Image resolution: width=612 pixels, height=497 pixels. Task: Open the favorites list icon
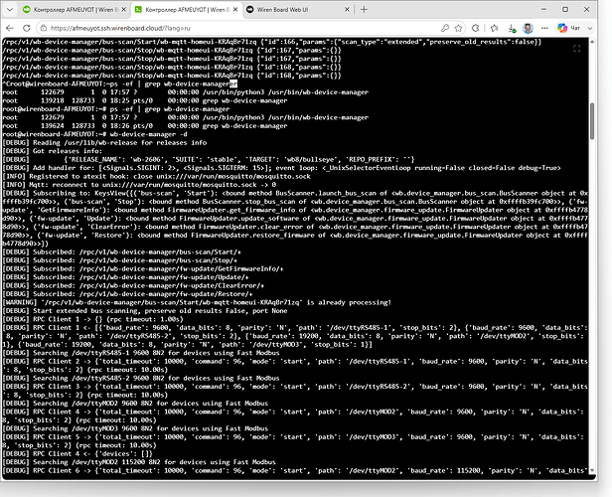[x=495, y=28]
